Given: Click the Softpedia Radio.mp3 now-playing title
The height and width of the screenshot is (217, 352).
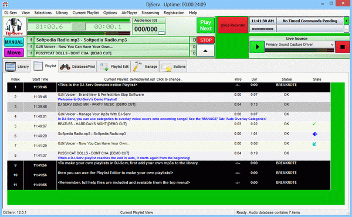Looking at the screenshot, I should (82, 40).
